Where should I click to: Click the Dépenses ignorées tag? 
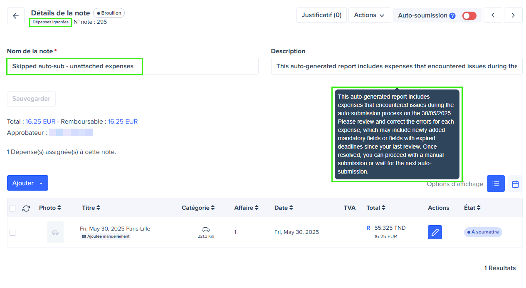pos(51,22)
